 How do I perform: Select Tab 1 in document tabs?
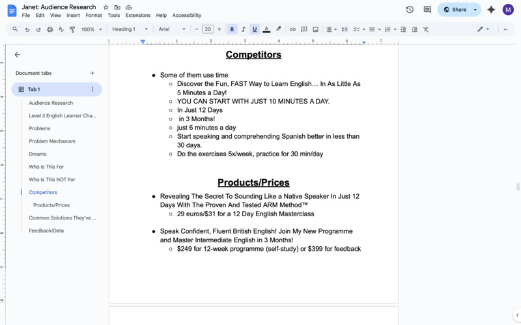57,89
